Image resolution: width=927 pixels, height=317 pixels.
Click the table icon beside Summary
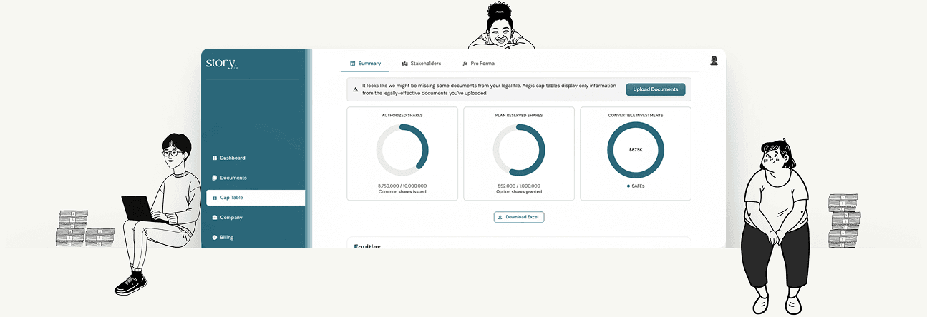tap(352, 64)
